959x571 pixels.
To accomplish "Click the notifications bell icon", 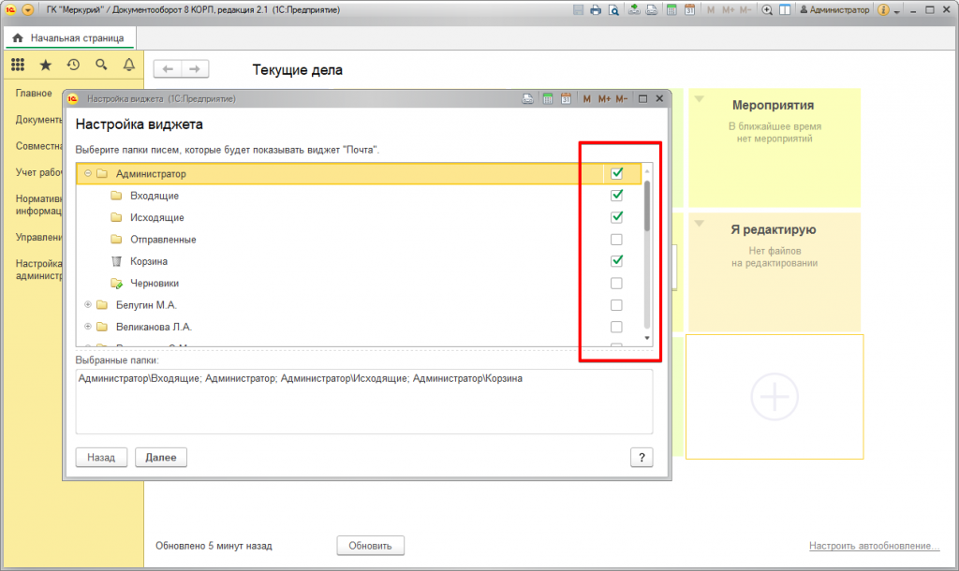I will [129, 65].
